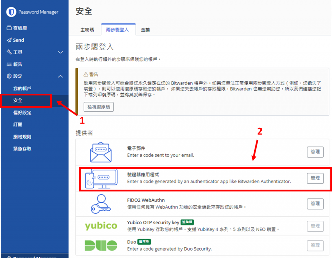Click 管理 for FIDO2 WebAuthn
The height and width of the screenshot is (258, 332).
[315, 204]
